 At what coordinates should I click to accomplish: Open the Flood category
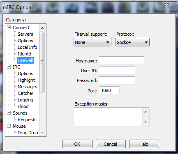23,106
